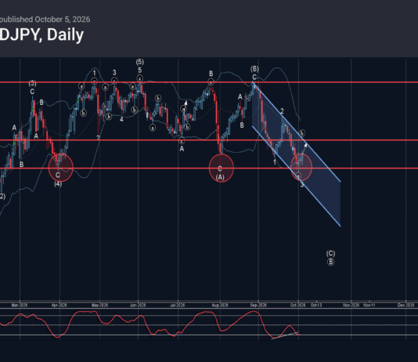
Task: Select the red circle around the October low
Action: pos(301,167)
